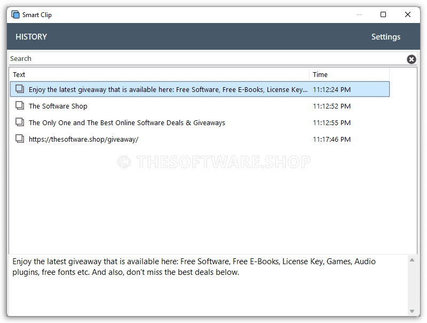Screen dimensions: 427x323
Task: Click the copy icon beside 'The Only One and The Best' row
Action: coord(20,122)
